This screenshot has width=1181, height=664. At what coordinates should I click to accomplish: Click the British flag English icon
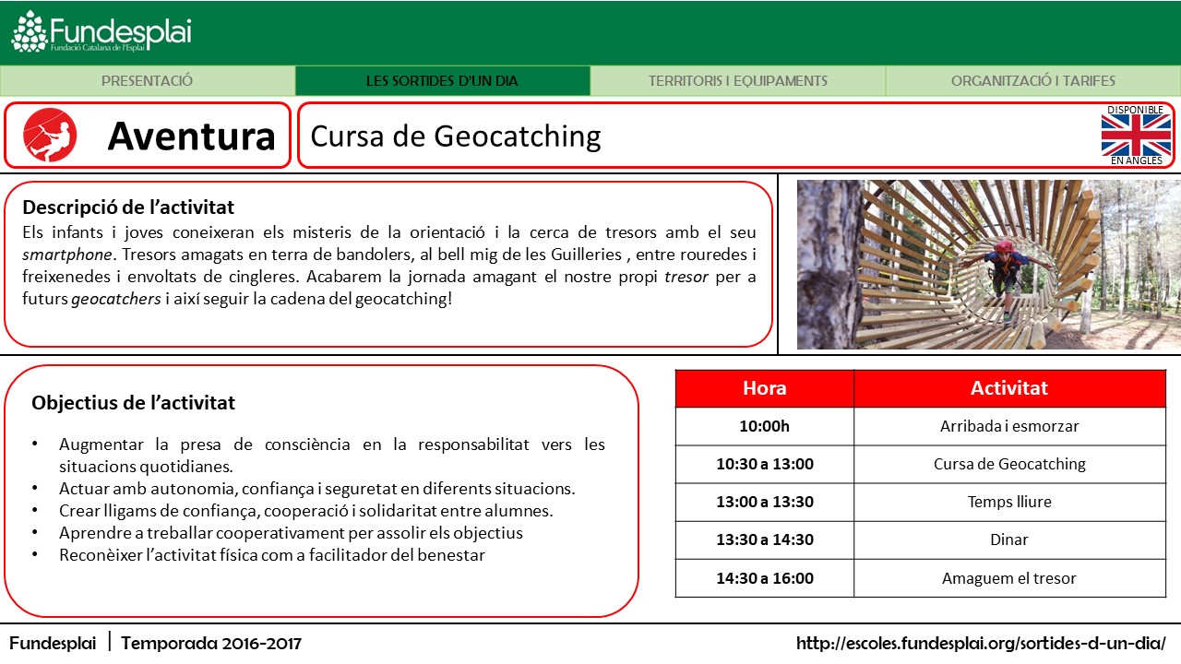[1136, 136]
